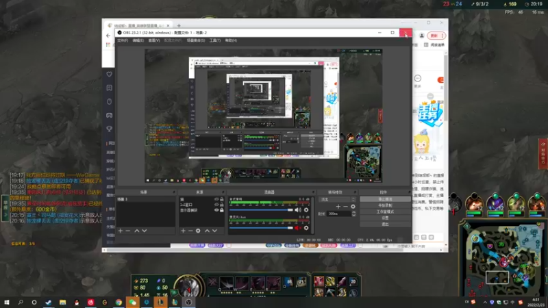Move the scene up in the Scenes panel
The height and width of the screenshot is (308, 548).
[x=136, y=231]
